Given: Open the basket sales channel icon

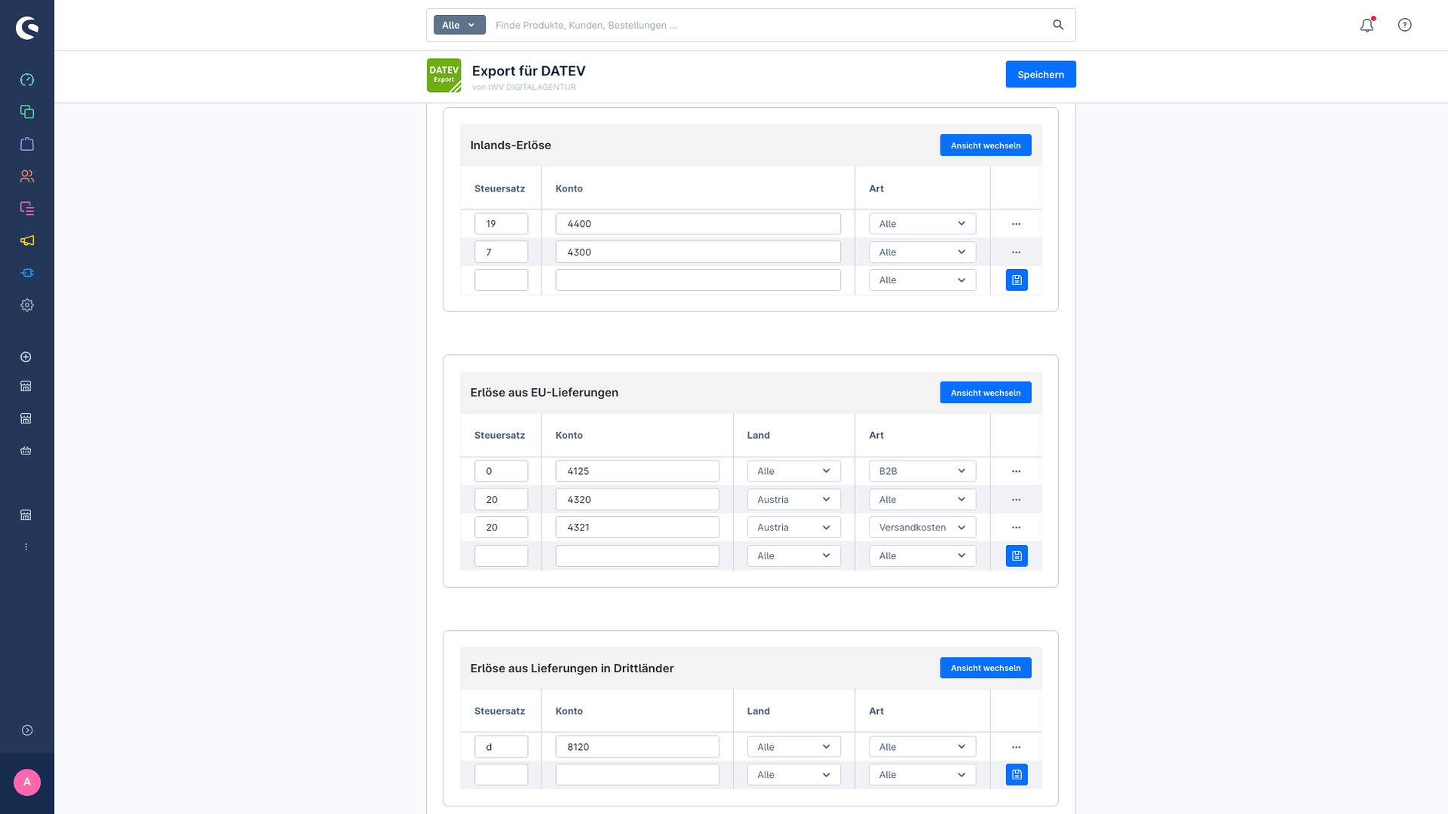Looking at the screenshot, I should pos(26,451).
